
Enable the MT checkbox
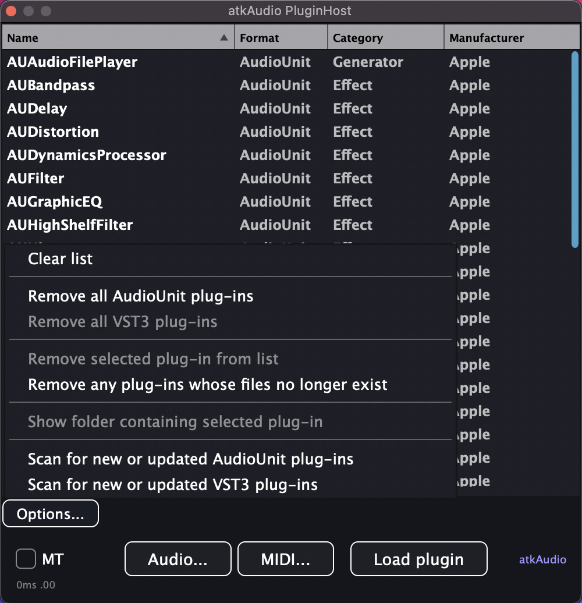tap(26, 559)
